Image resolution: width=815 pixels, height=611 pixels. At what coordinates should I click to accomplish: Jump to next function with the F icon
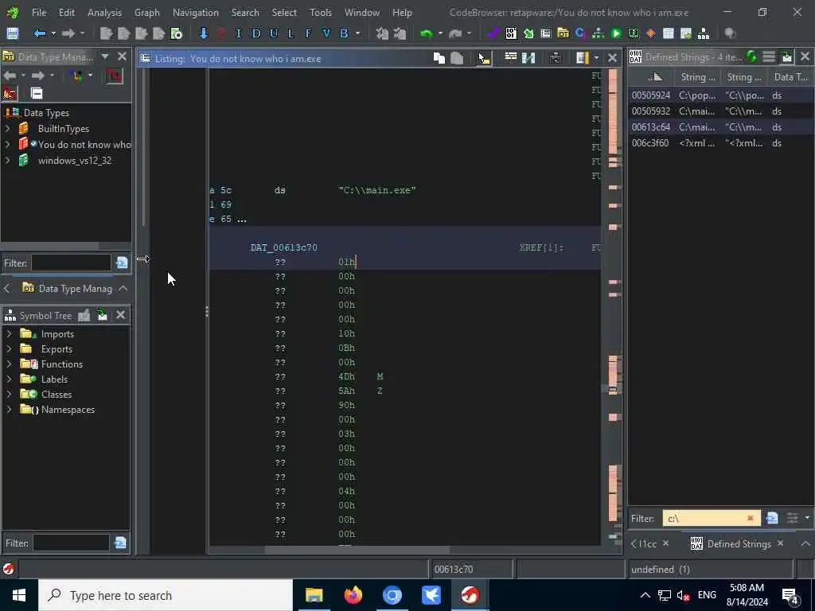click(308, 33)
